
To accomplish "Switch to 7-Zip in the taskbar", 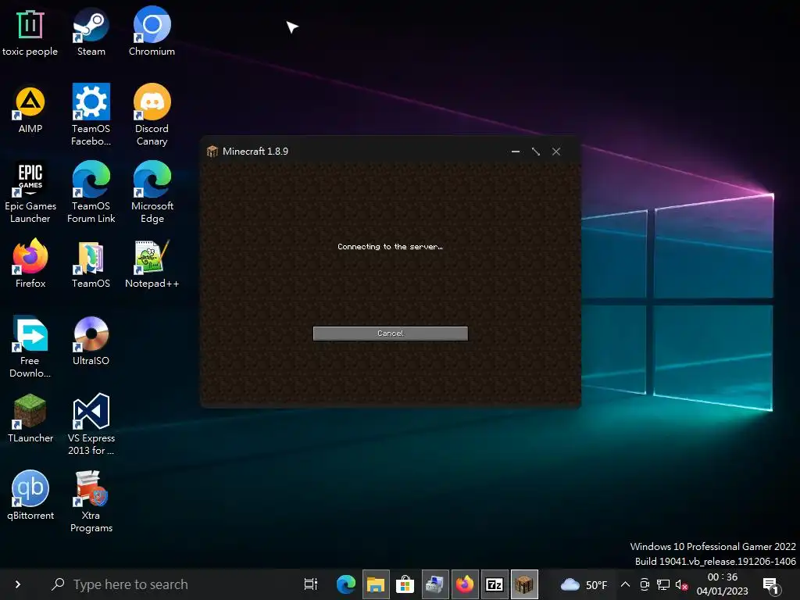I will (495, 584).
